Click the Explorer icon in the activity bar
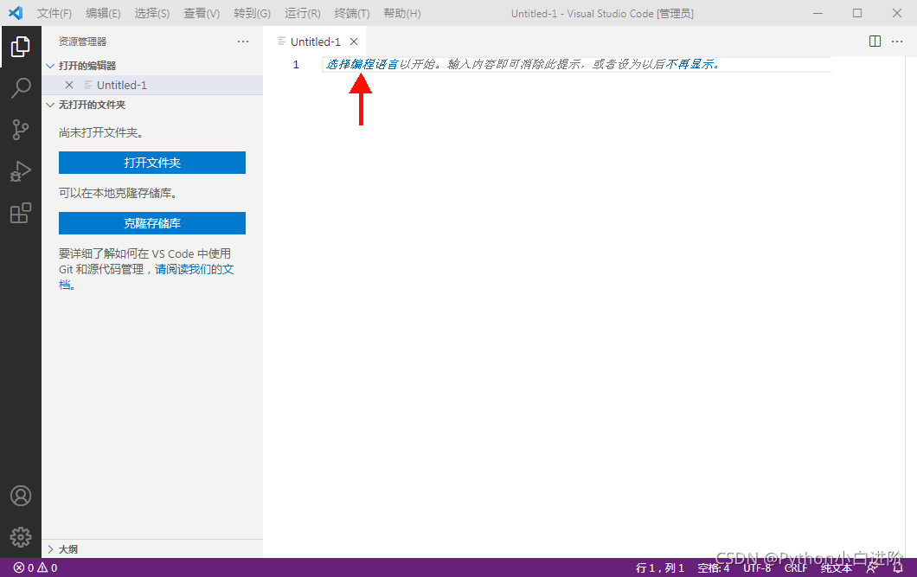Screen dimensions: 917x577 click(x=21, y=46)
